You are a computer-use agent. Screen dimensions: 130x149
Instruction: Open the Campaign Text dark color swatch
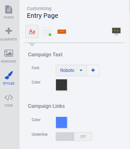(x=61, y=85)
